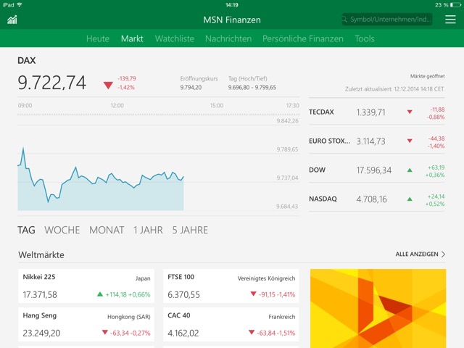This screenshot has height=348, width=464.
Task: Tap the DOW green up arrow
Action: point(410,170)
